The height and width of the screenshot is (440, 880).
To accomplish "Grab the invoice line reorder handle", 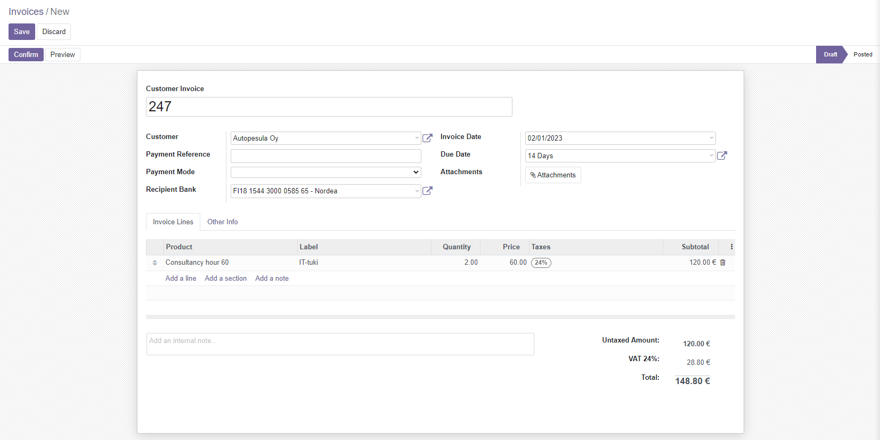I will tap(154, 263).
